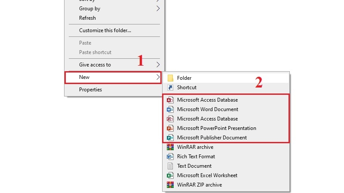
Task: Click the WinRAR archive books icon
Action: click(x=170, y=147)
